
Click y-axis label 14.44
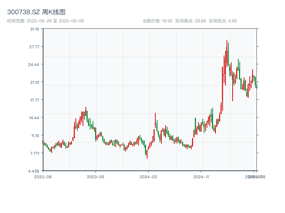tap(34, 118)
